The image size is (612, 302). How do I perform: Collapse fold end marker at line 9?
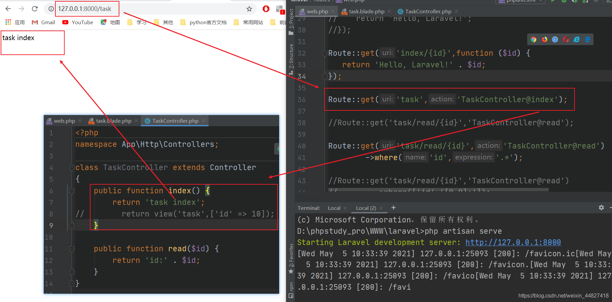(72, 225)
